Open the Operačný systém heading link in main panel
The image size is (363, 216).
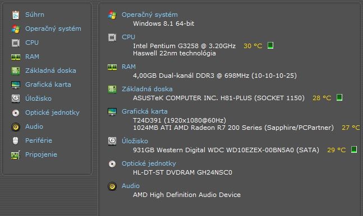tap(150, 15)
